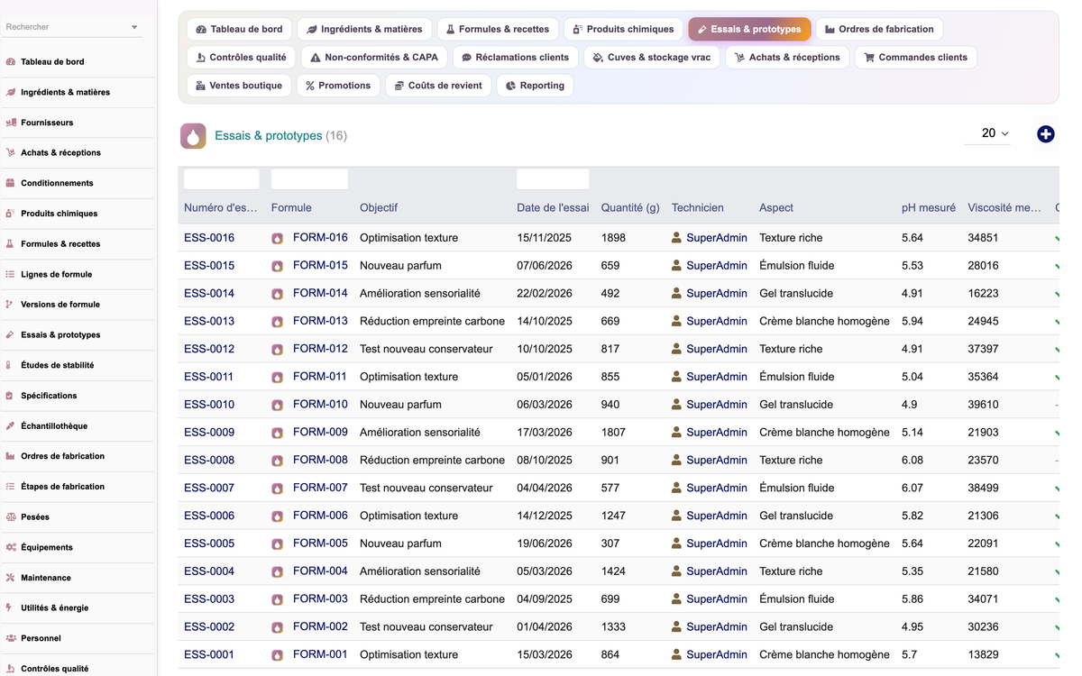Open the ESS-0001 record link
1082x676 pixels.
[209, 654]
